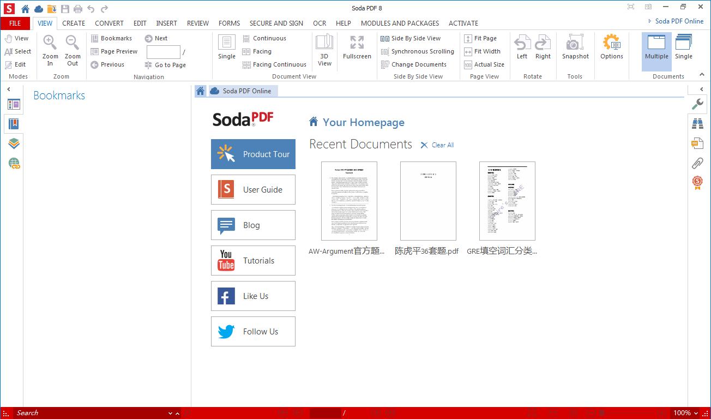Collapse the left sidebar with chevron
The height and width of the screenshot is (419, 711).
(x=9, y=89)
